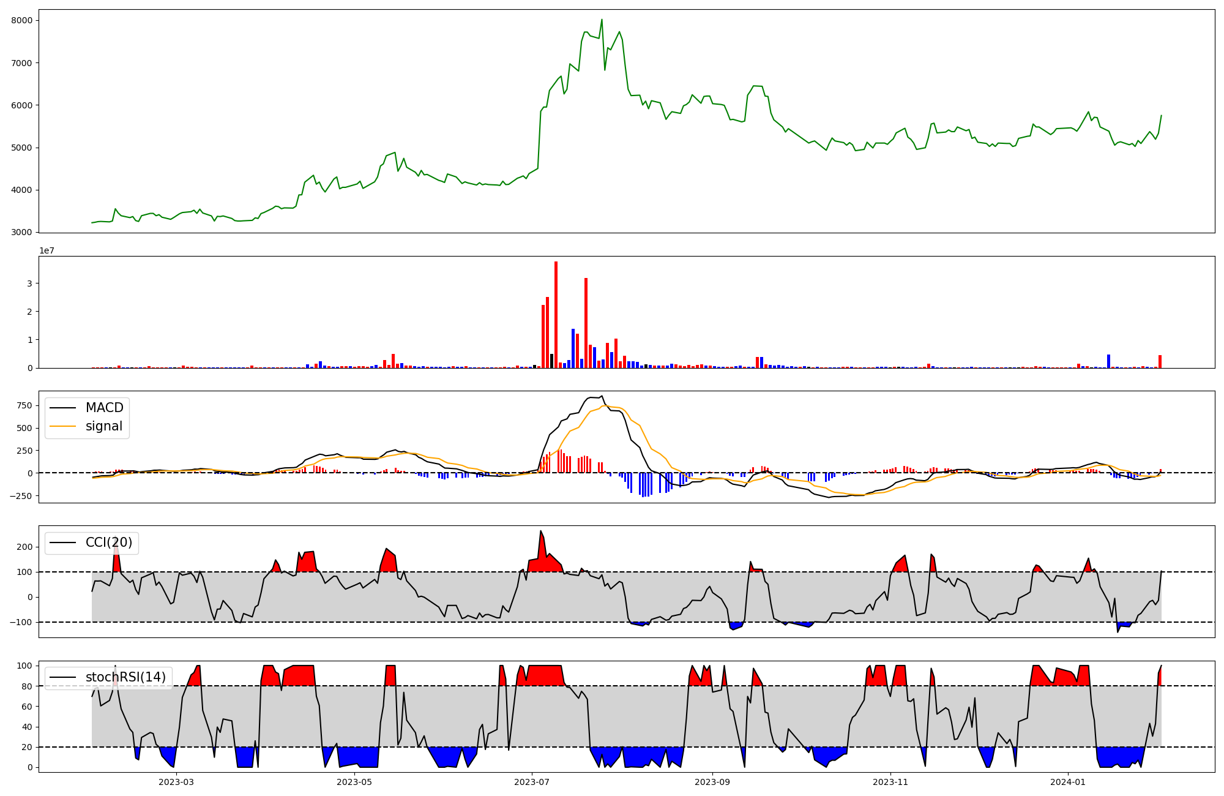The height and width of the screenshot is (796, 1224).
Task: Click the CCI(20) legend entry
Action: [109, 543]
